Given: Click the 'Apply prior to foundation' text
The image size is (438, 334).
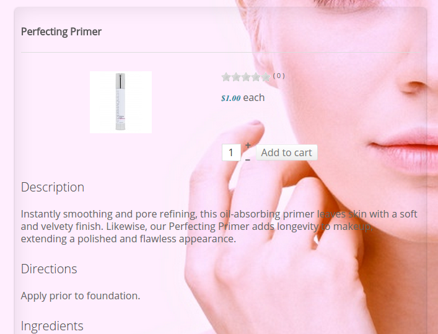Looking at the screenshot, I should pyautogui.click(x=81, y=296).
